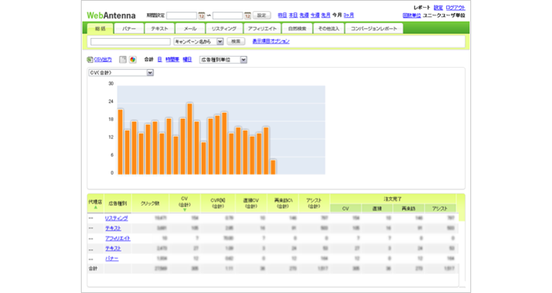The image size is (552, 293).
Task: Click the 検索 search button
Action: tap(236, 41)
